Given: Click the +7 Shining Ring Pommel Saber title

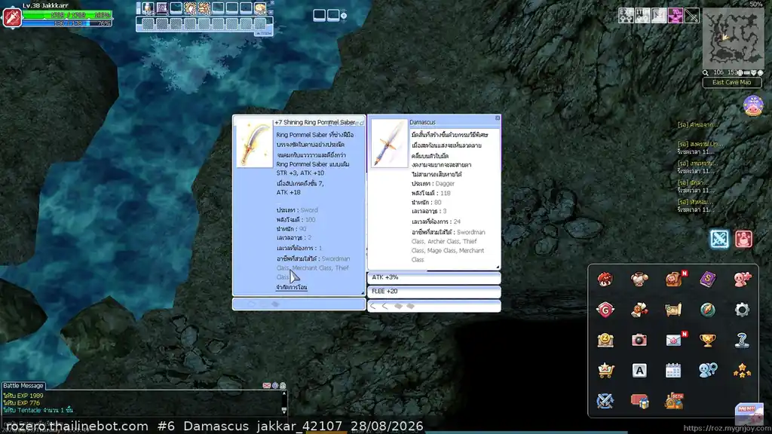Looking at the screenshot, I should [314, 122].
